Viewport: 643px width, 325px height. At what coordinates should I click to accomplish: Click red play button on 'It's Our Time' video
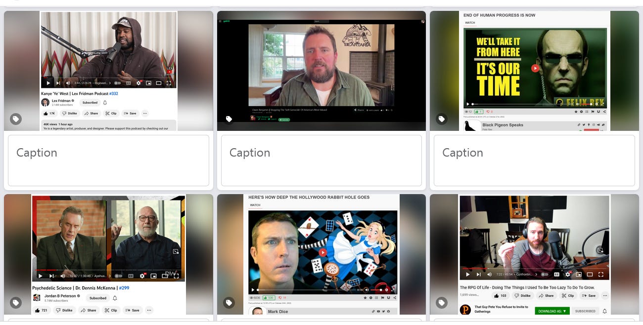coord(535,68)
